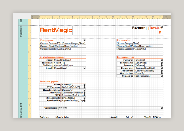This screenshot has width=184, height=131.
Task: Select the [CurrencyID] field
Action: pyautogui.click(x=74, y=85)
